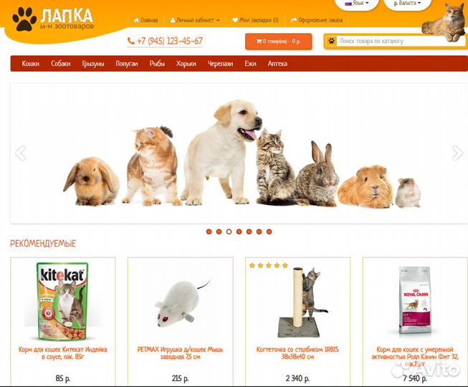Select the first slider dot
This screenshot has width=468, height=387.
(209, 231)
